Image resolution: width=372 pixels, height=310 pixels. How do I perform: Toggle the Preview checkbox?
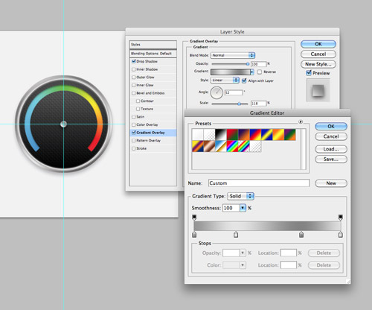(309, 73)
